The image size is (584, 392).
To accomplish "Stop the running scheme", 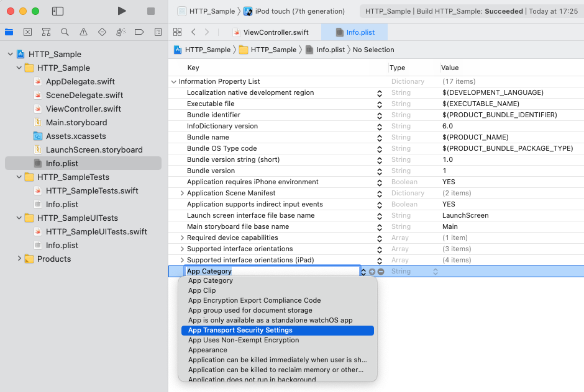I will [151, 11].
